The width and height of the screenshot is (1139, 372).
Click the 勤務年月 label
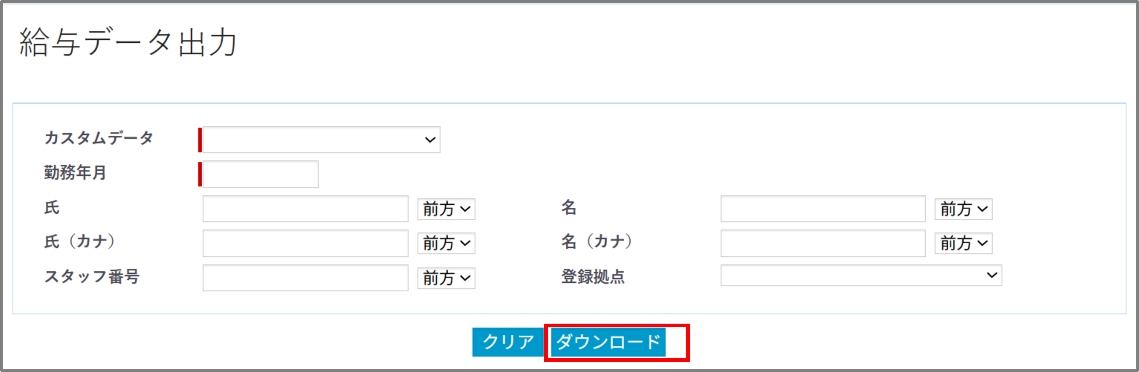(75, 172)
